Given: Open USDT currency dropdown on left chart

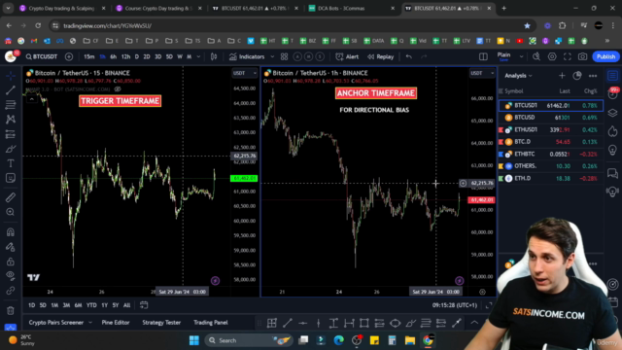Looking at the screenshot, I should click(244, 73).
